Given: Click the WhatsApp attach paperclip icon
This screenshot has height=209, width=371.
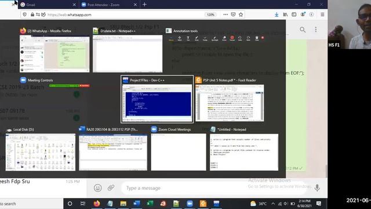Looking at the screenshot, I should [x=111, y=188].
